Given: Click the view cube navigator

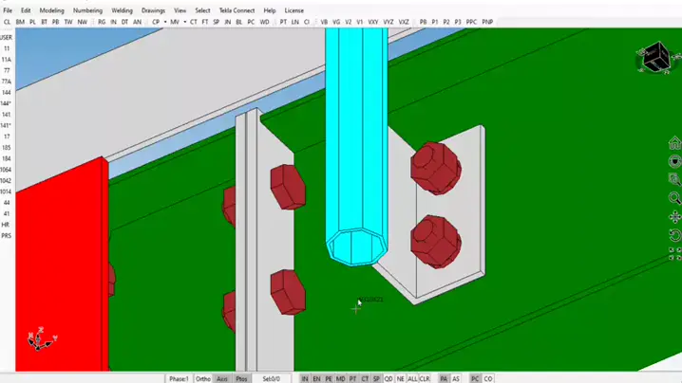Looking at the screenshot, I should (654, 58).
